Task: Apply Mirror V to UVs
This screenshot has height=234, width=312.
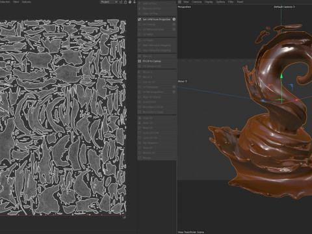Action: [157, 77]
